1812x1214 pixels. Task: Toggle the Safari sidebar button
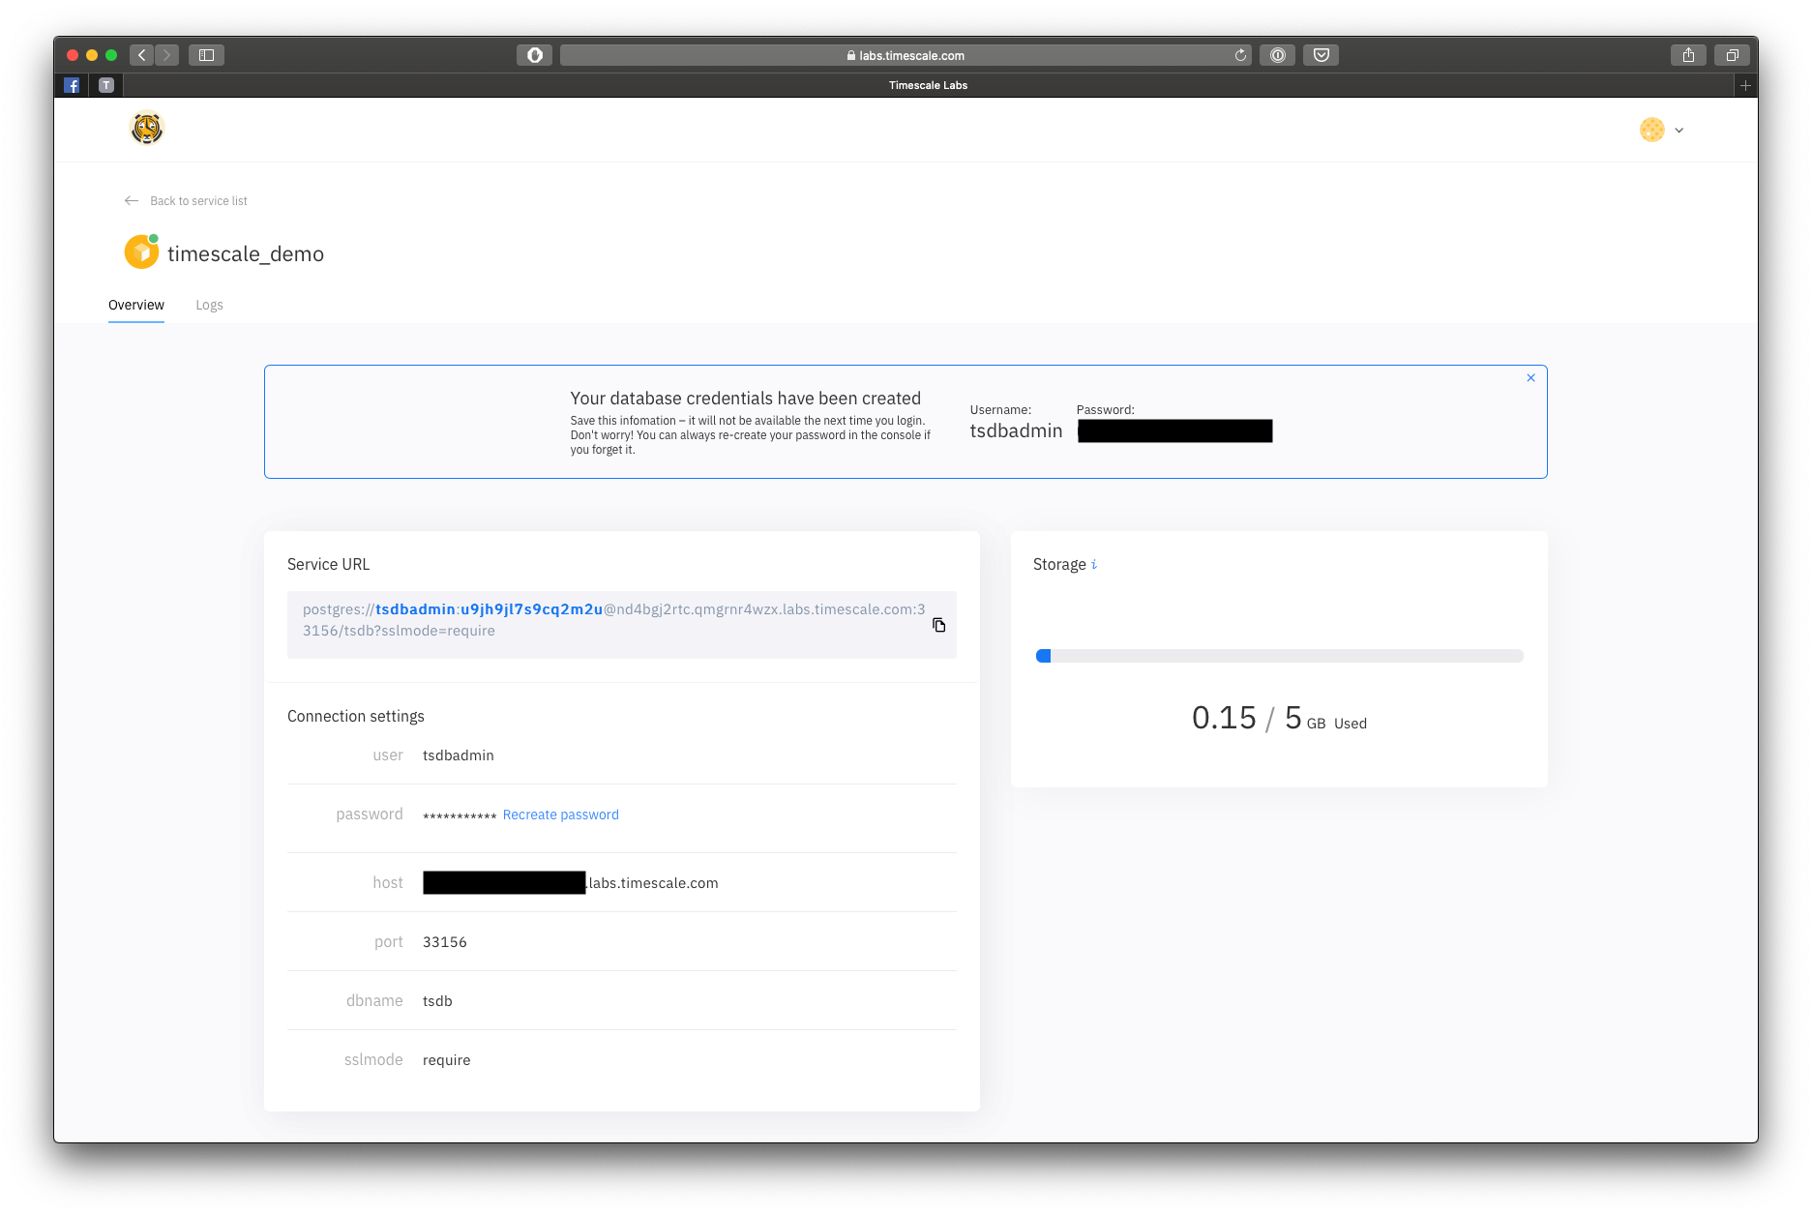[x=206, y=55]
